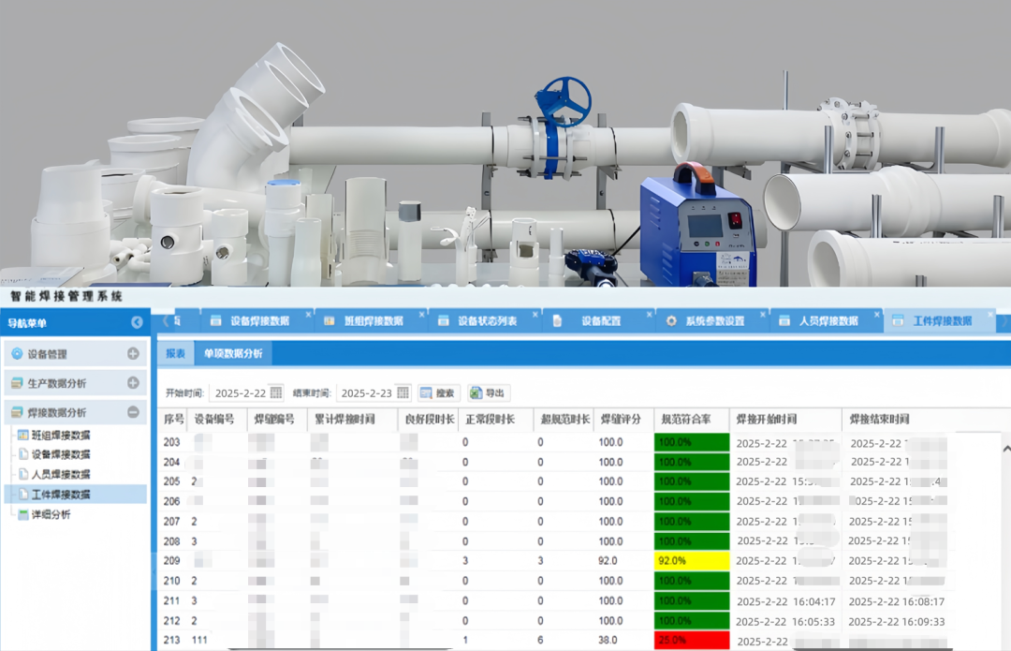
Task: Open calendar picker for 开始时间
Action: click(x=275, y=393)
